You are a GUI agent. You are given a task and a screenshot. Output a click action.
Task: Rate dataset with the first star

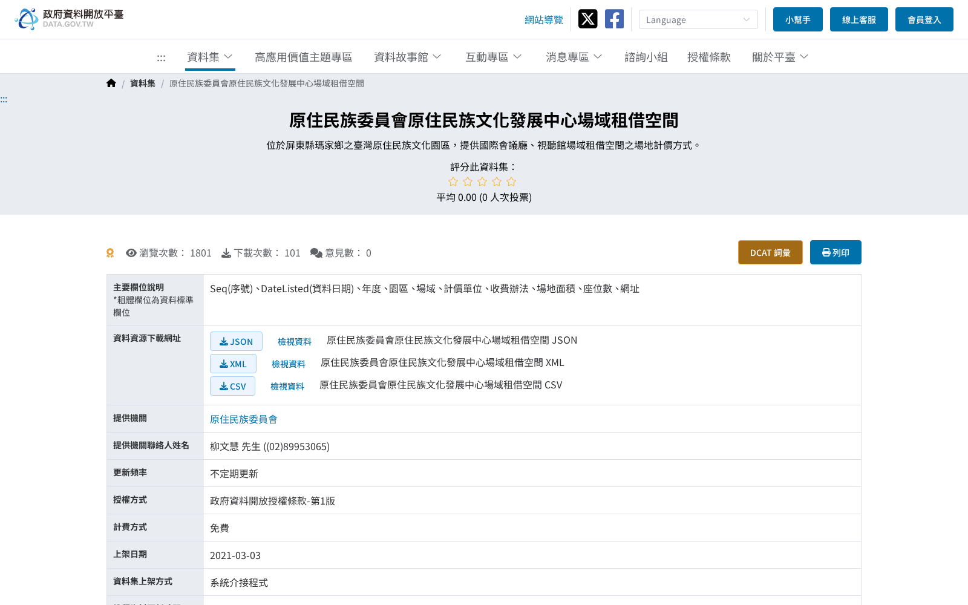453,181
